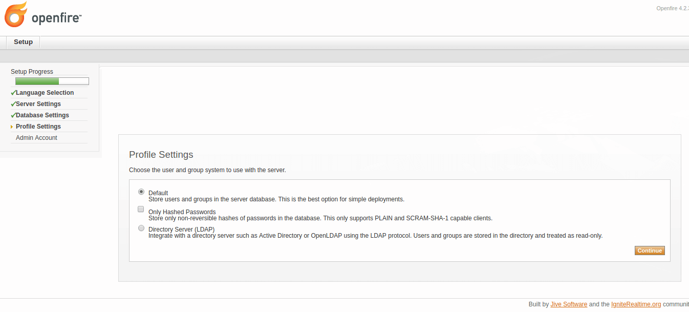This screenshot has height=312, width=689.
Task: Select Profile Settings in the sidebar
Action: pyautogui.click(x=38, y=127)
